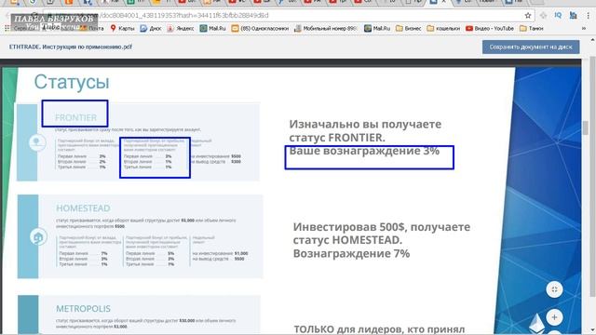Click the METROPOLIS status title

point(83,308)
